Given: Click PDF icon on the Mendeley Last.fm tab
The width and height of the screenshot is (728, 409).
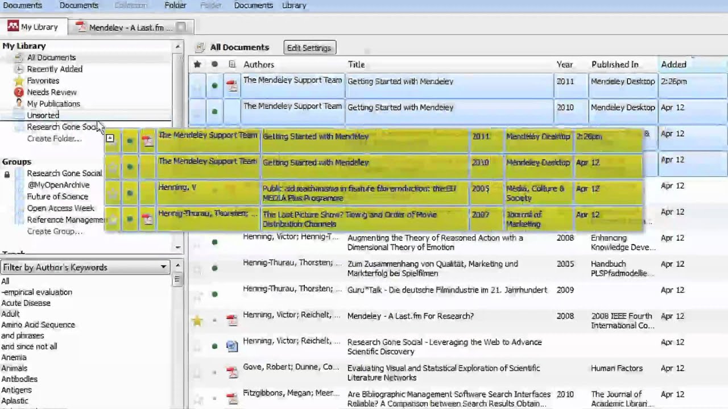Looking at the screenshot, I should point(81,27).
